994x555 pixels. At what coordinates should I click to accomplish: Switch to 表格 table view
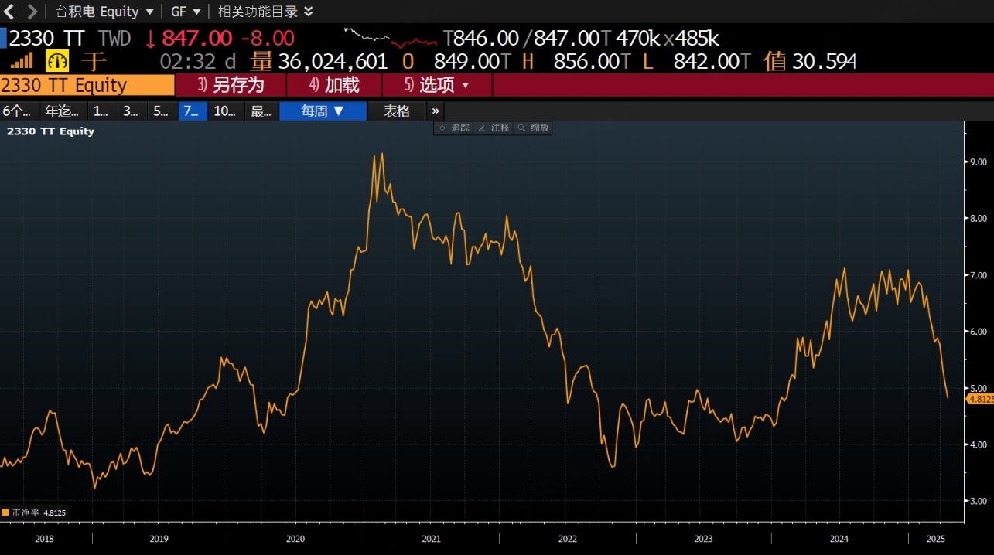[397, 111]
